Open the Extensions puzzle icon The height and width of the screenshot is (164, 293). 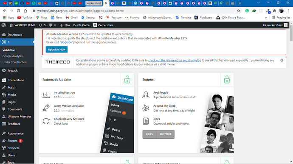point(274,11)
